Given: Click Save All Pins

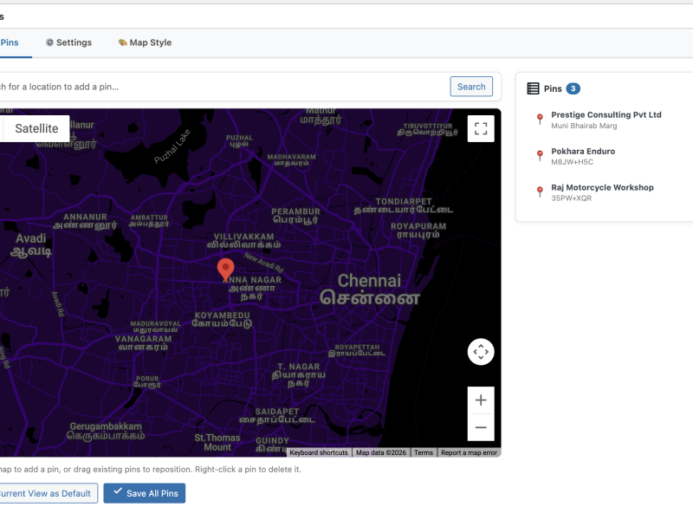Looking at the screenshot, I should click(144, 493).
